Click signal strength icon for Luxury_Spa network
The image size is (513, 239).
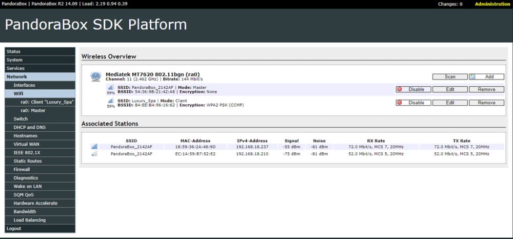coord(111,101)
